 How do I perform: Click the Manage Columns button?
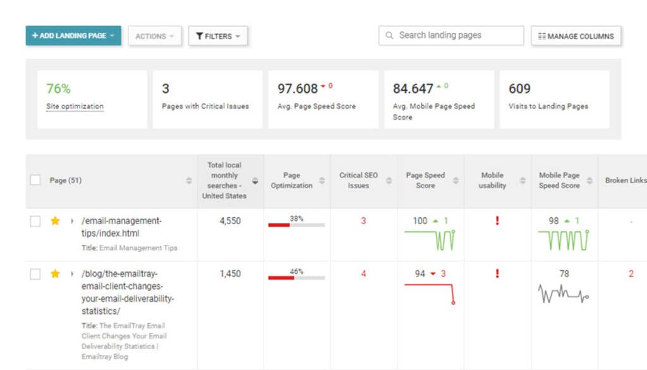[x=576, y=36]
